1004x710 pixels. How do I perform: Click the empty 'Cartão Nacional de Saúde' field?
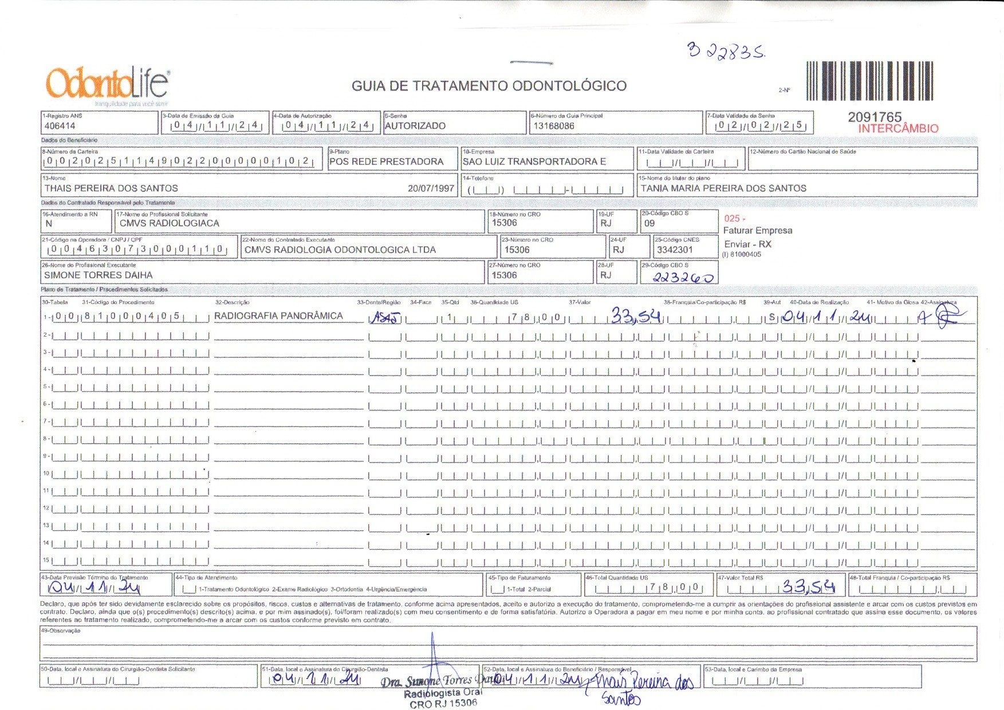(862, 159)
